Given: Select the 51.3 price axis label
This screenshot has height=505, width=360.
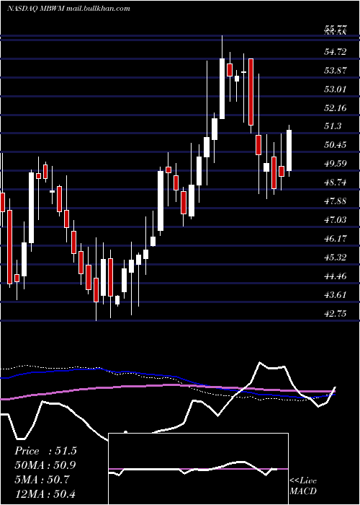Looking at the screenshot, I should coord(333,126).
